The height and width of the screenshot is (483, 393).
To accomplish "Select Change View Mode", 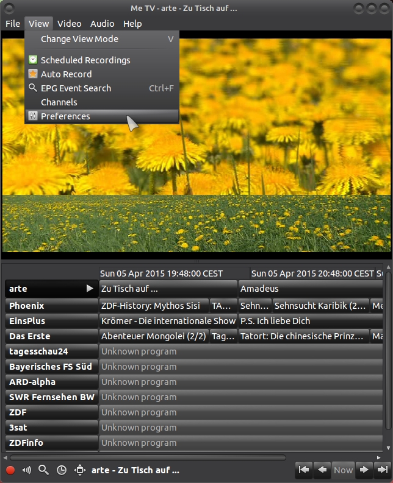I will click(x=79, y=39).
